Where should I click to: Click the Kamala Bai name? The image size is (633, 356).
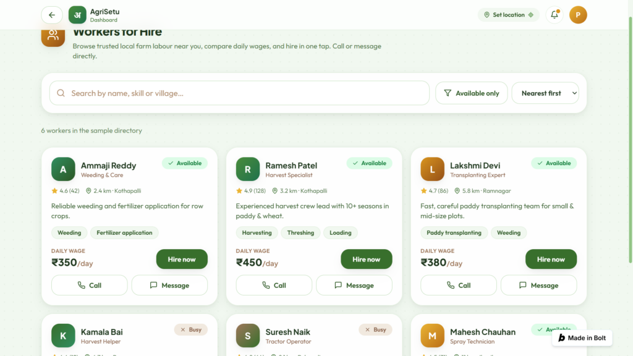[102, 332]
